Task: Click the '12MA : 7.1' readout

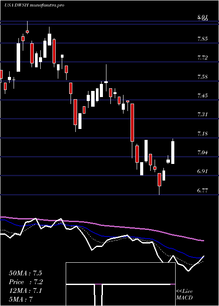Action: pos(25,291)
